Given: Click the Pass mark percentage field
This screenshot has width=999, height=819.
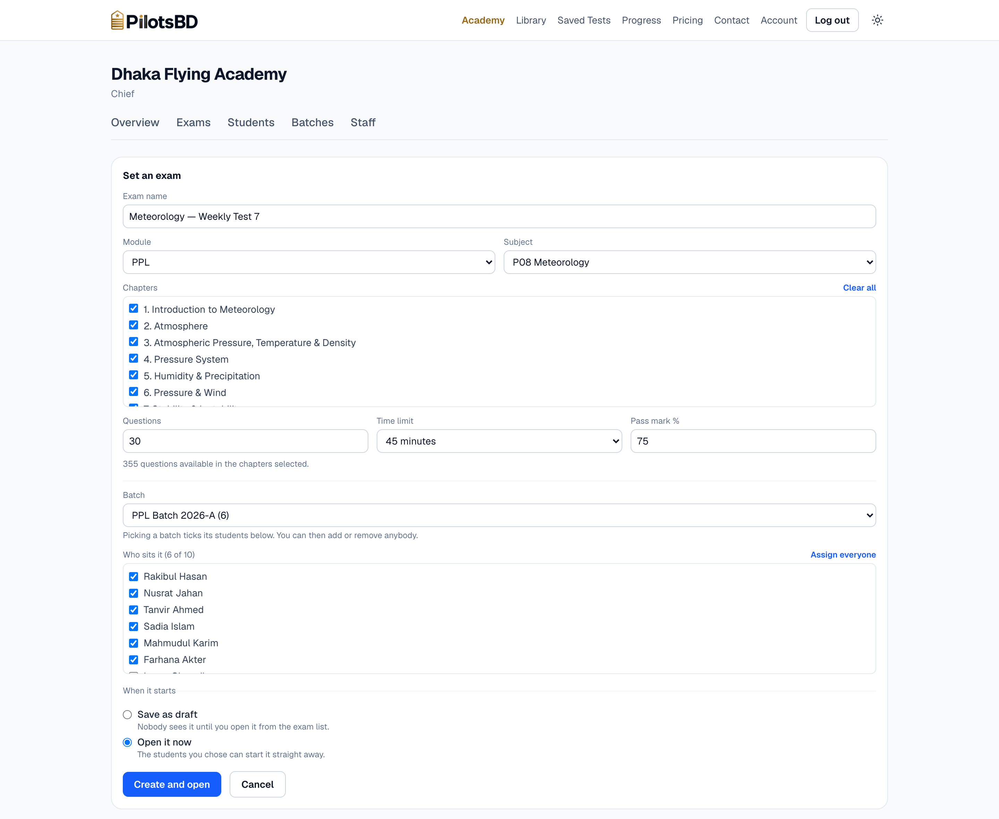Looking at the screenshot, I should tap(753, 441).
